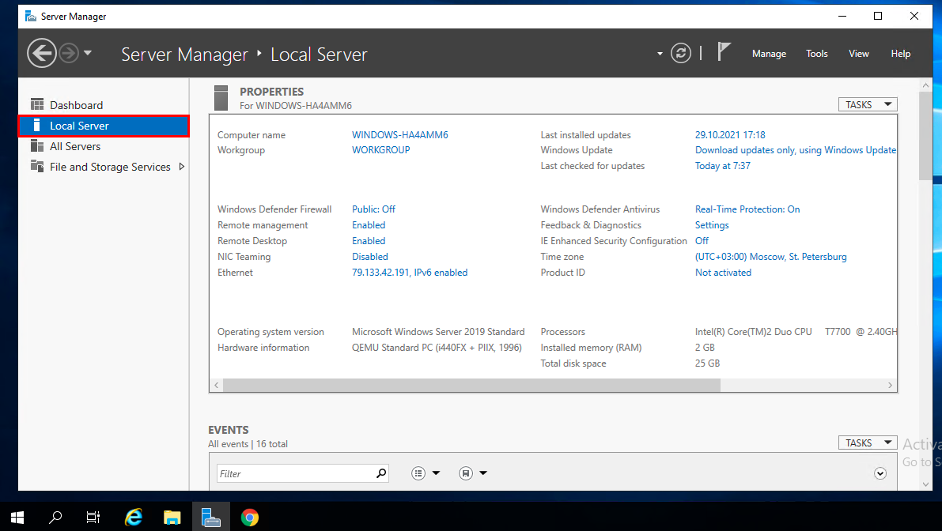Click the Today at 7:37 link
The height and width of the screenshot is (531, 942).
(723, 166)
